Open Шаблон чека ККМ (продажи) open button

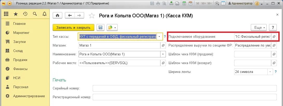point(274,54)
